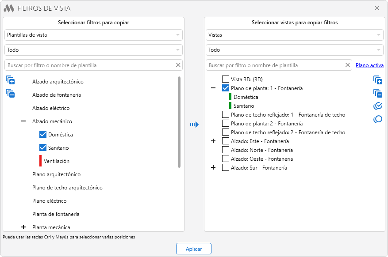Clear the left filter search field
Screen dimensions: 388x257
point(178,65)
